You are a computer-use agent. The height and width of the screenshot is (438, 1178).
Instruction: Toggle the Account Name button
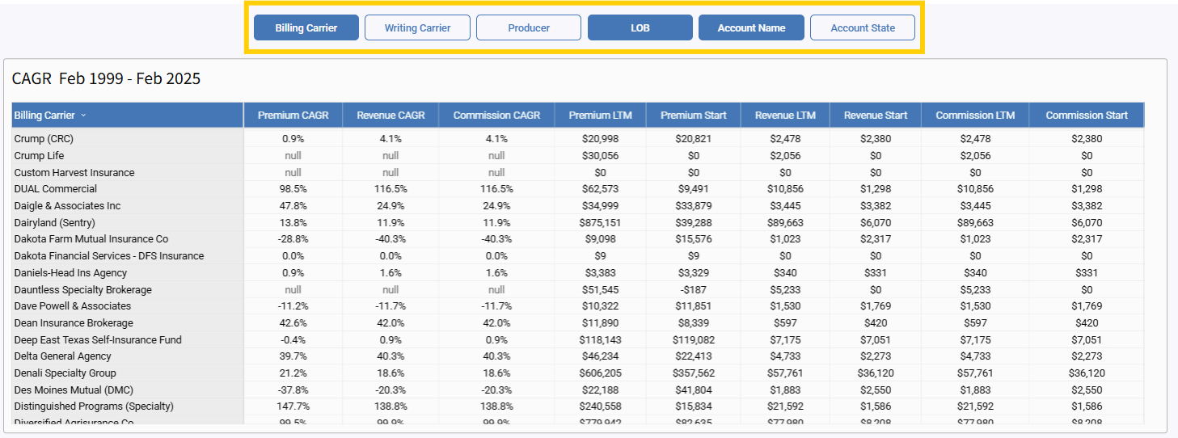click(751, 27)
